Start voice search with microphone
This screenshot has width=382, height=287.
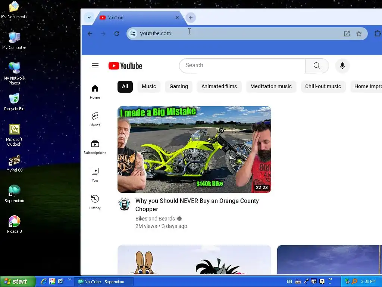(342, 66)
